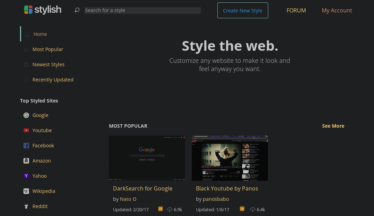The image size is (374, 216).
Task: Open the DarkSearch for Google title
Action: point(143,188)
